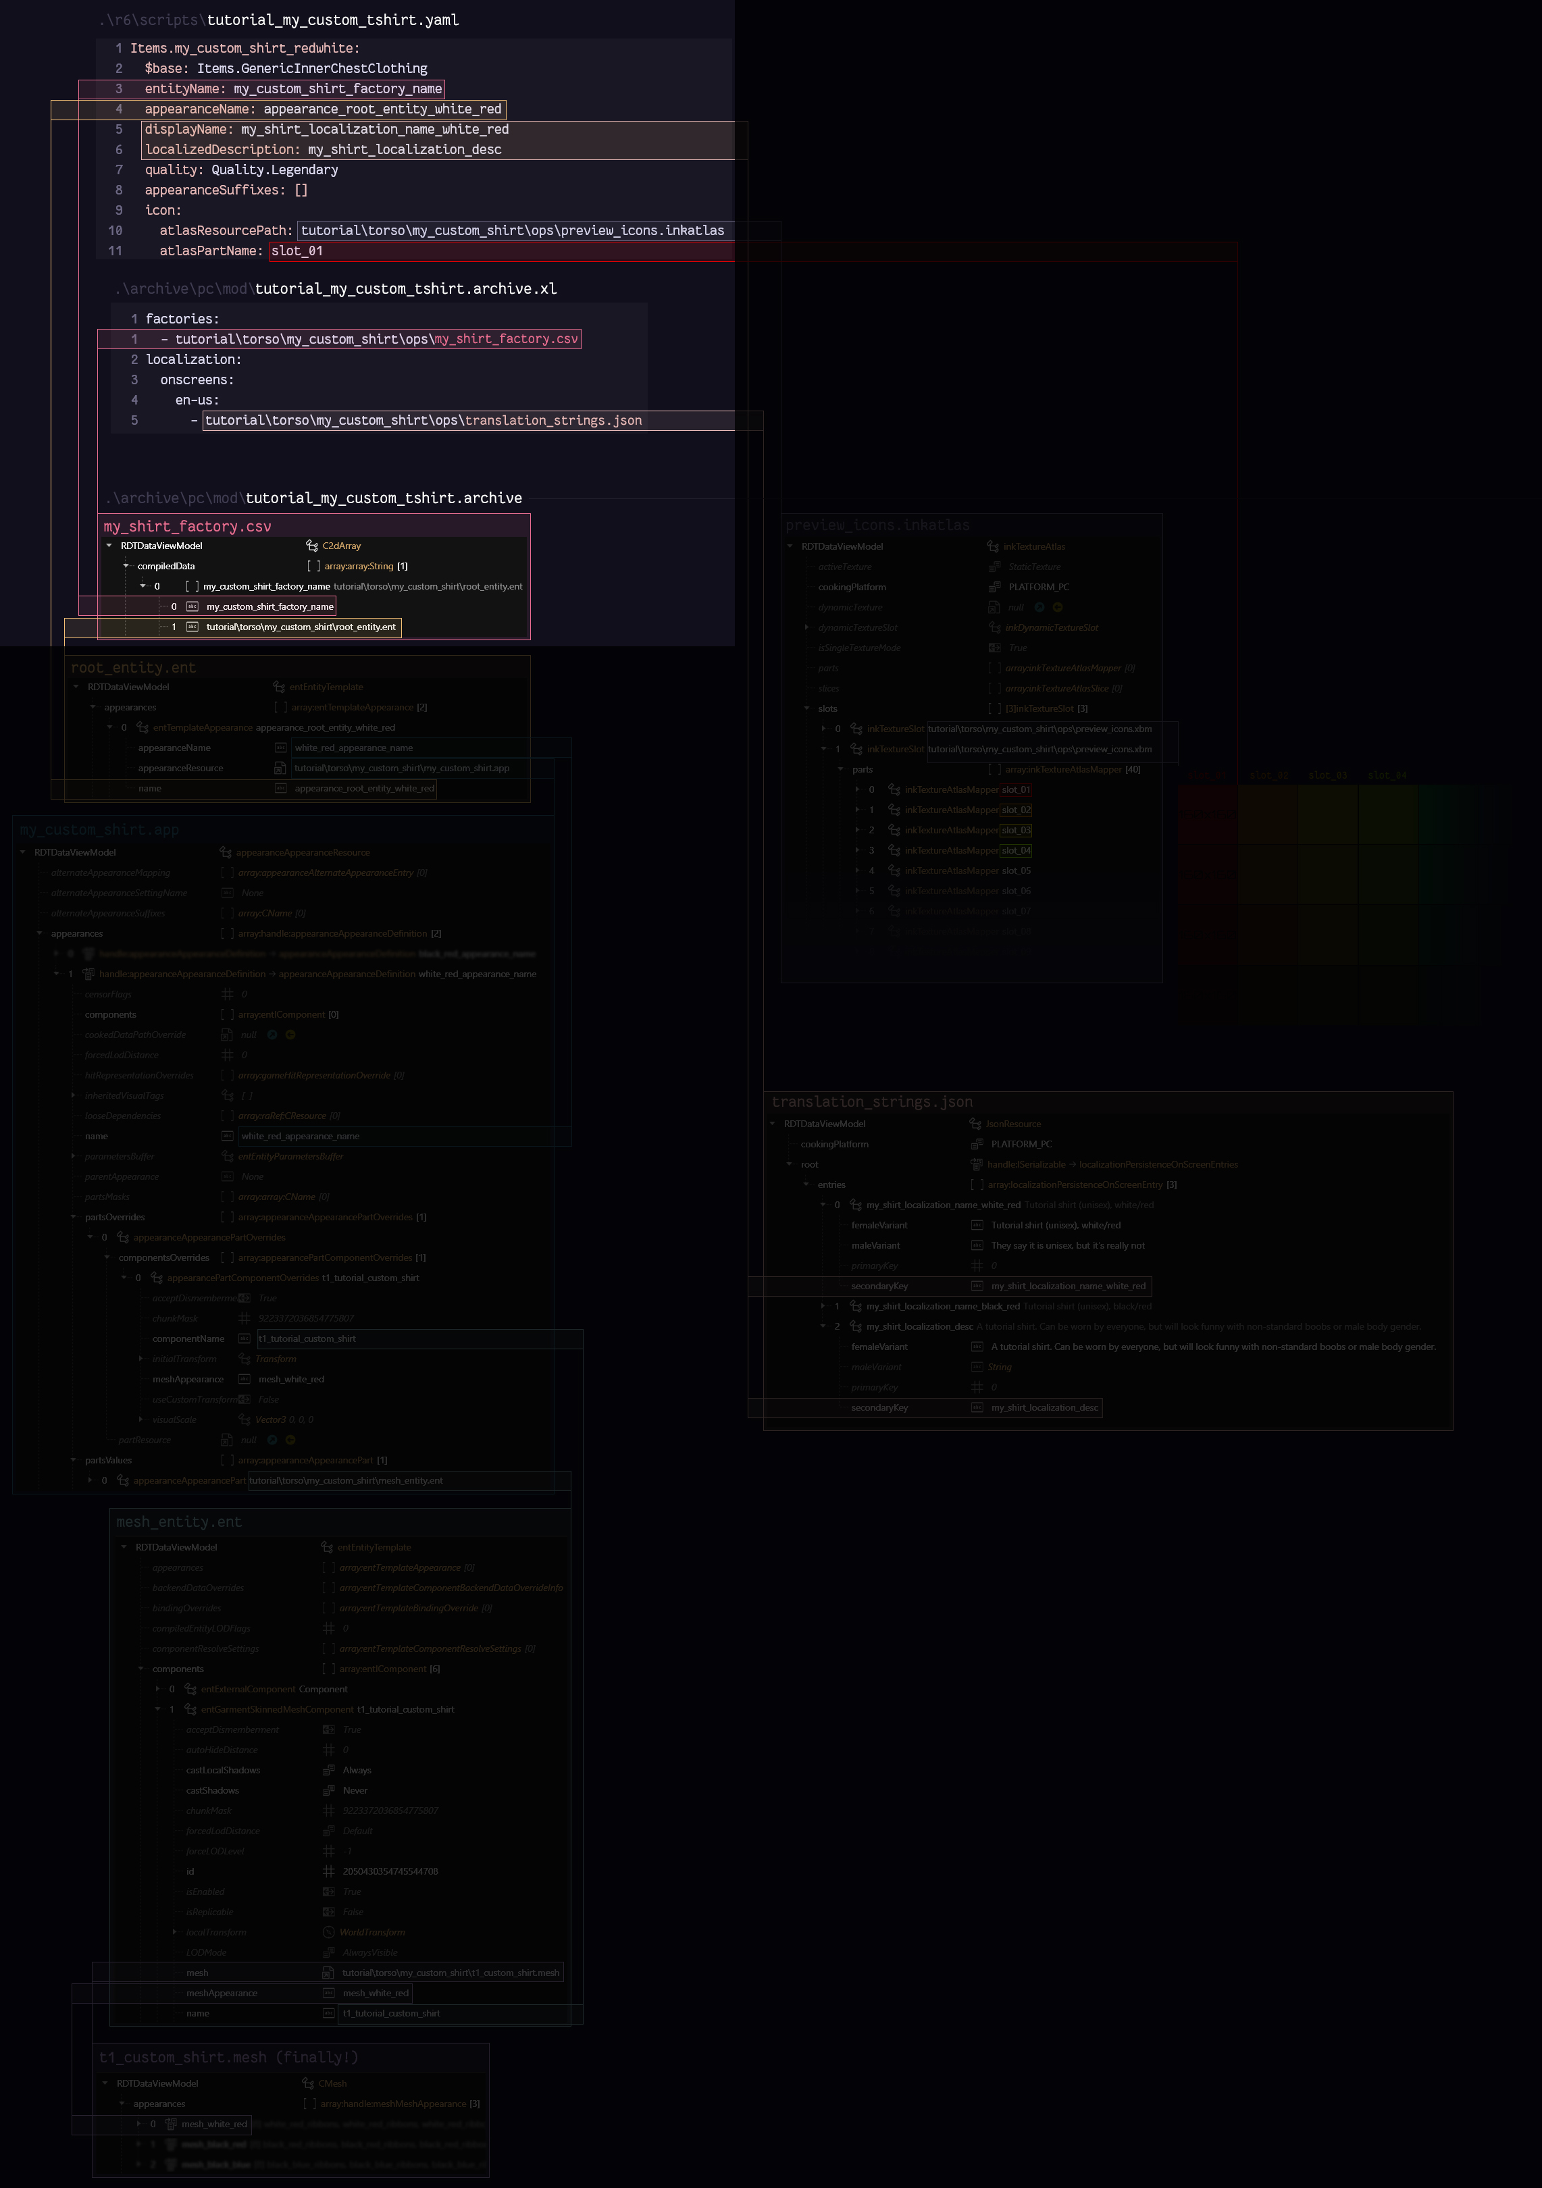1542x2188 pixels.
Task: Click the inkTextureAtlas type icon in preview_icons.inkatlas
Action: point(993,547)
